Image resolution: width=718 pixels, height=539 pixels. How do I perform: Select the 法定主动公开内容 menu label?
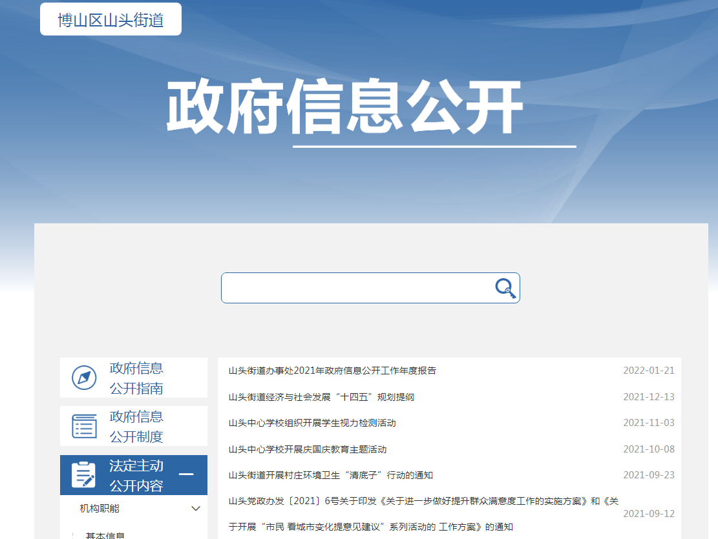[136, 475]
